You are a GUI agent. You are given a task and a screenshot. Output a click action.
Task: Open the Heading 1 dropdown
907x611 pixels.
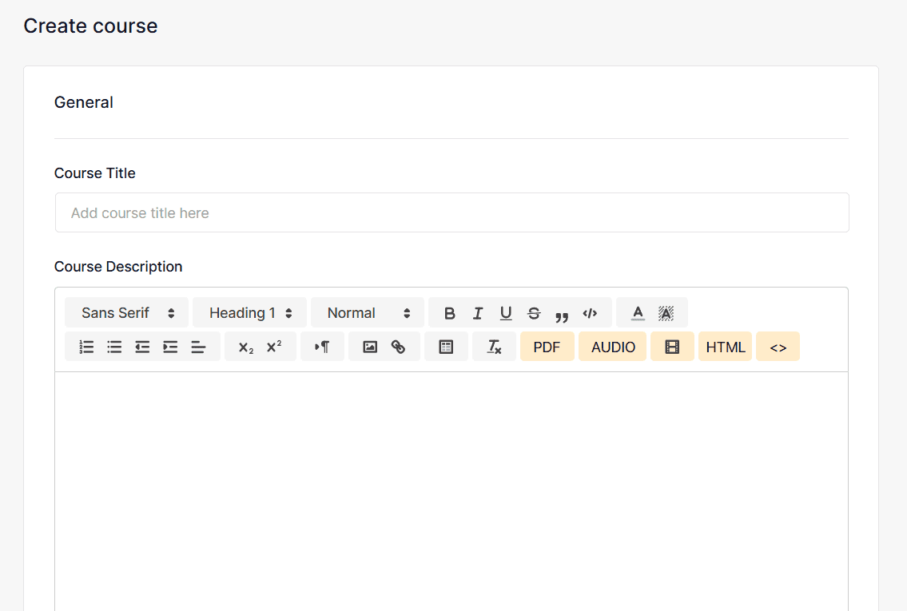click(x=249, y=312)
